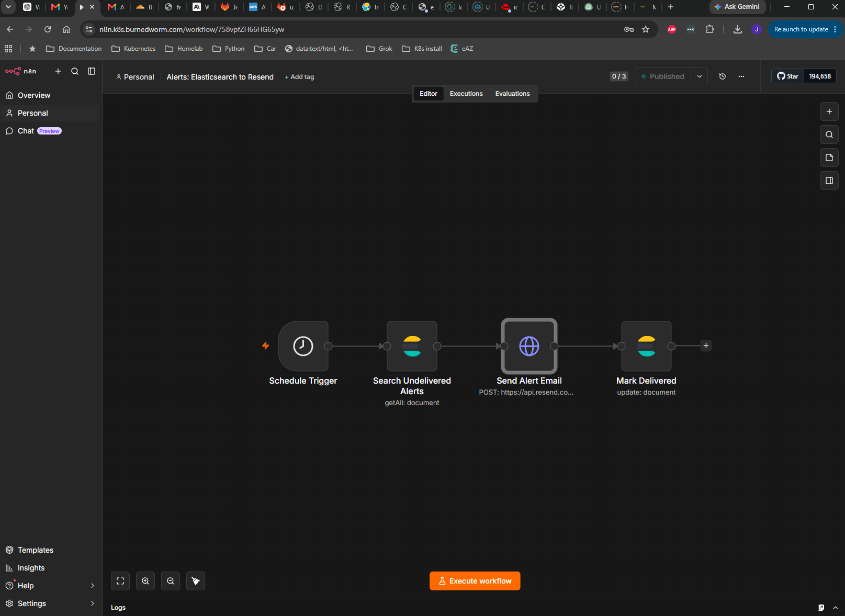Click the Schedule Trigger clock node

(303, 346)
